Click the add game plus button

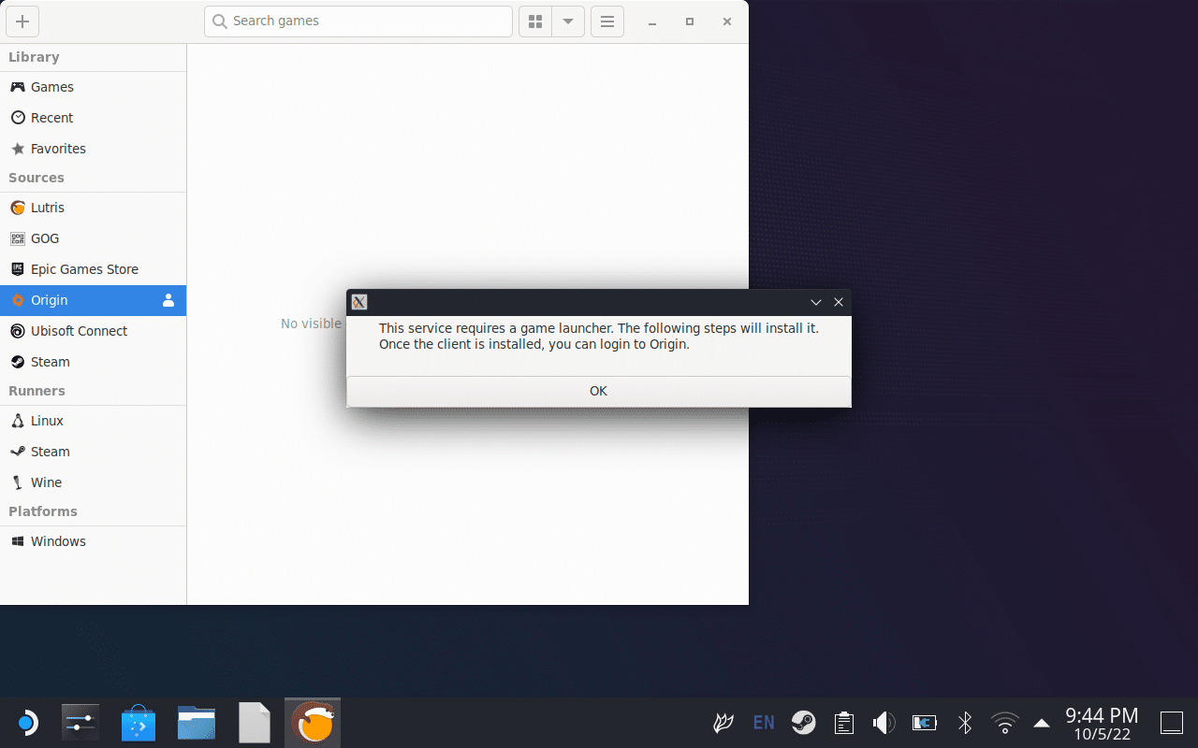pyautogui.click(x=22, y=22)
